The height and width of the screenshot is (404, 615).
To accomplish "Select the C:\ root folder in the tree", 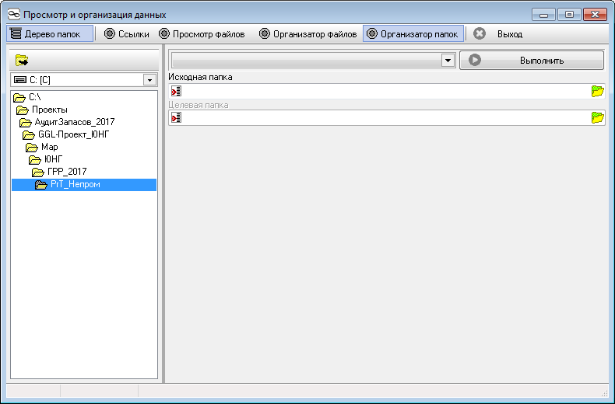I will [x=34, y=97].
